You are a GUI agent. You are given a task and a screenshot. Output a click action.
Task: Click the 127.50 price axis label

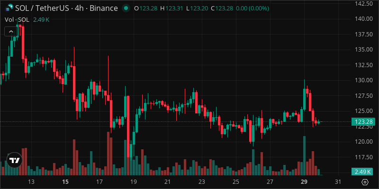363,96
